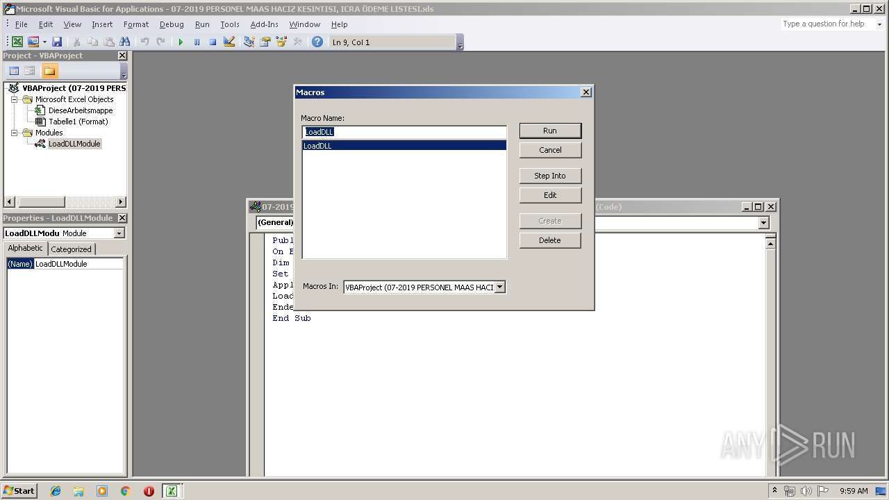Click View Code icon in Project panel
The image size is (889, 500).
pos(13,71)
